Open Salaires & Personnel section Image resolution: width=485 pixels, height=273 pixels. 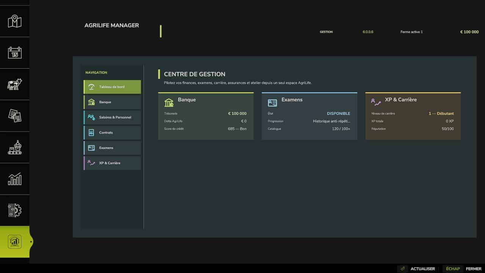pyautogui.click(x=112, y=117)
